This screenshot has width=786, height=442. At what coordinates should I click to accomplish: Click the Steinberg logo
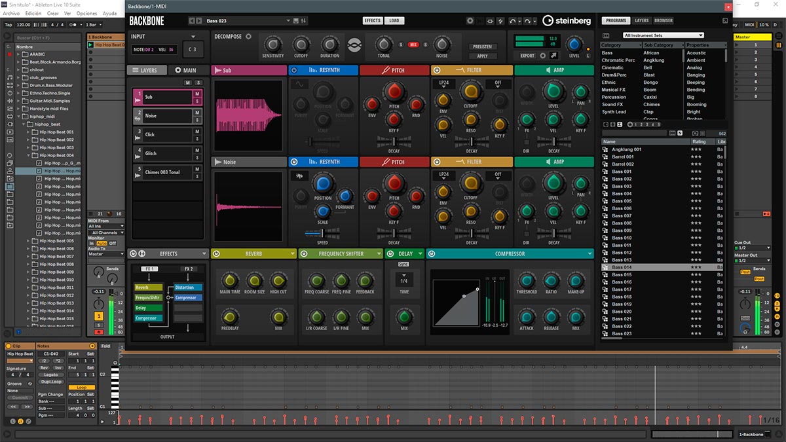566,21
